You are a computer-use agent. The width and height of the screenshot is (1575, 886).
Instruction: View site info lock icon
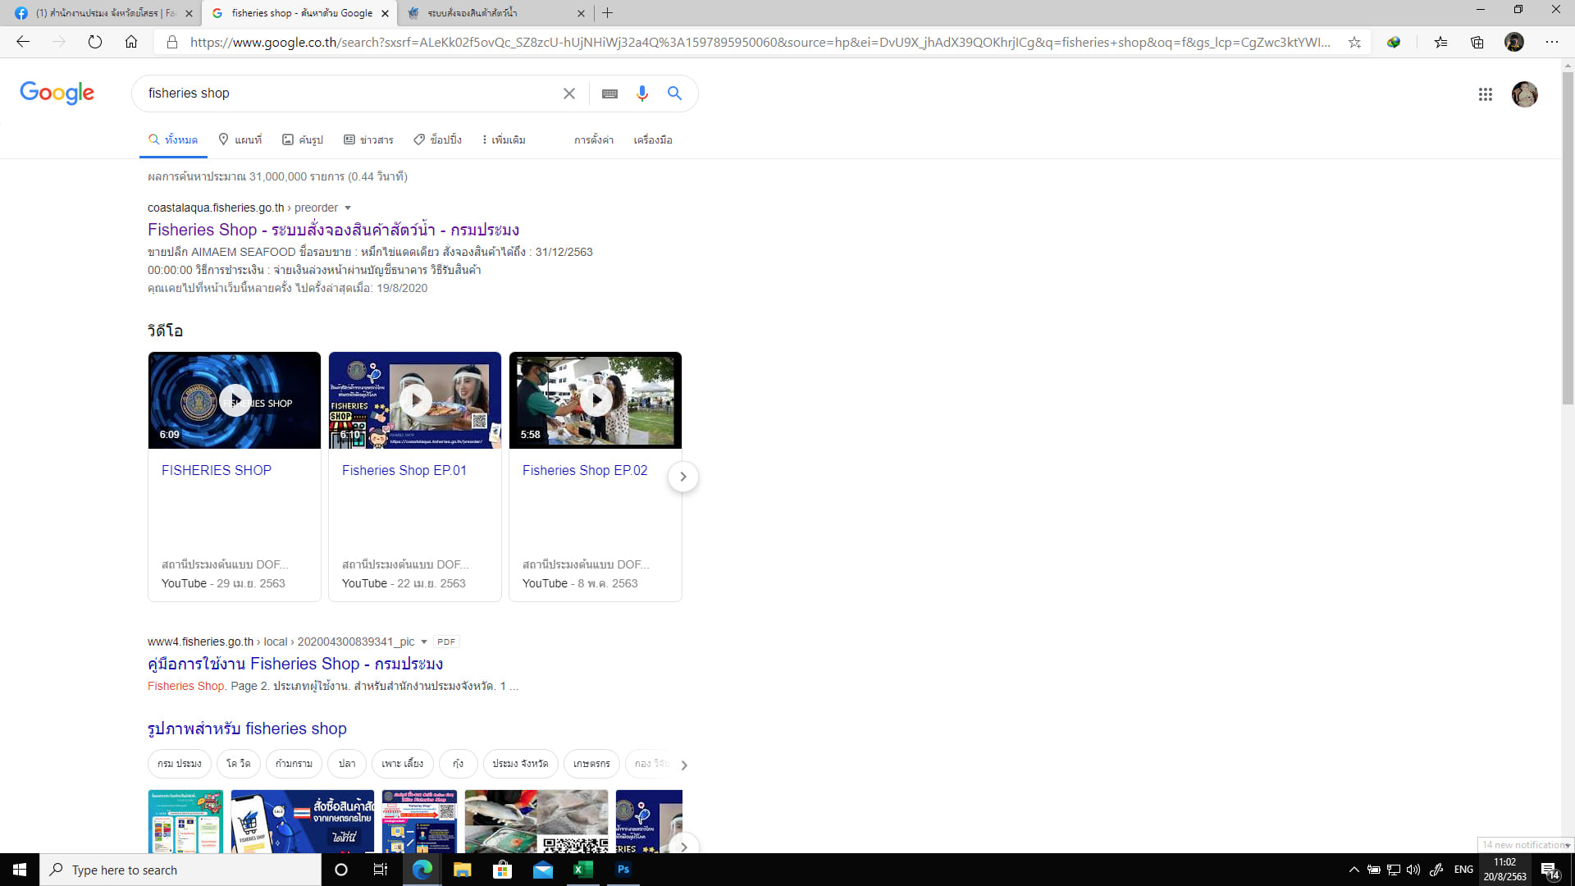(x=172, y=42)
